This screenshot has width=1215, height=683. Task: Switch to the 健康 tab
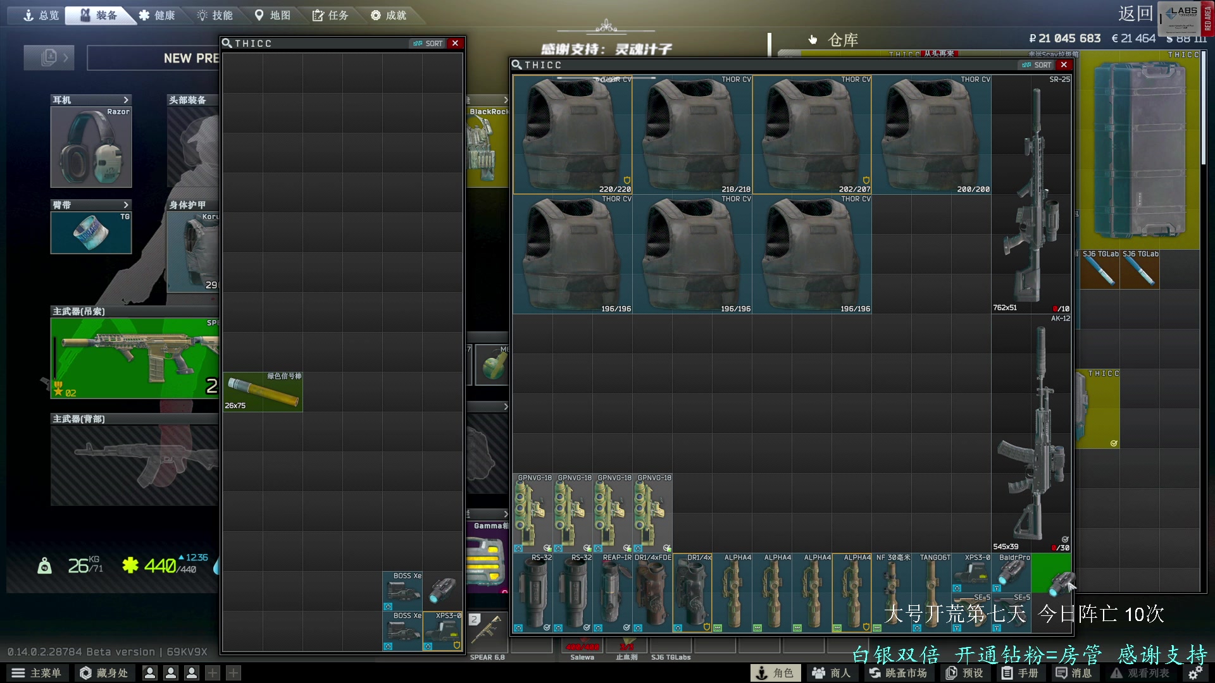tap(157, 15)
